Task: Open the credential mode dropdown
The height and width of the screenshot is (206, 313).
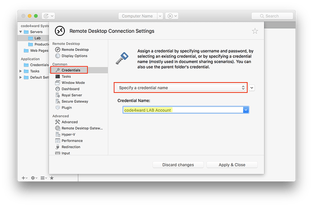Action: pyautogui.click(x=181, y=88)
